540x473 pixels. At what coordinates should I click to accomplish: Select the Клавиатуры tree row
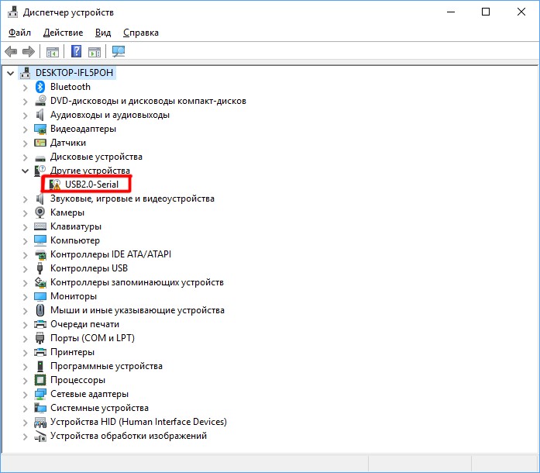point(76,226)
